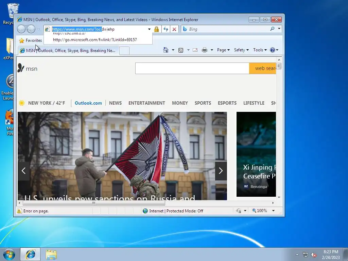Viewport: 348px width, 261px height.
Task: Click the previous slide arrow on carousel
Action: coord(23,171)
